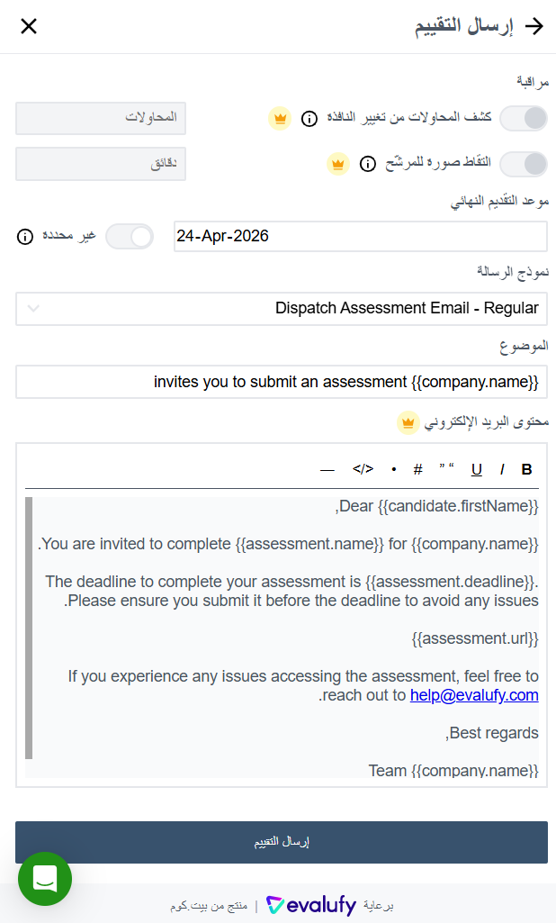Insert numbered list in email editor
This screenshot has height=923, width=556.
pos(418,469)
